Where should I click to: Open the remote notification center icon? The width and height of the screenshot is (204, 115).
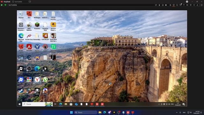coord(184,104)
